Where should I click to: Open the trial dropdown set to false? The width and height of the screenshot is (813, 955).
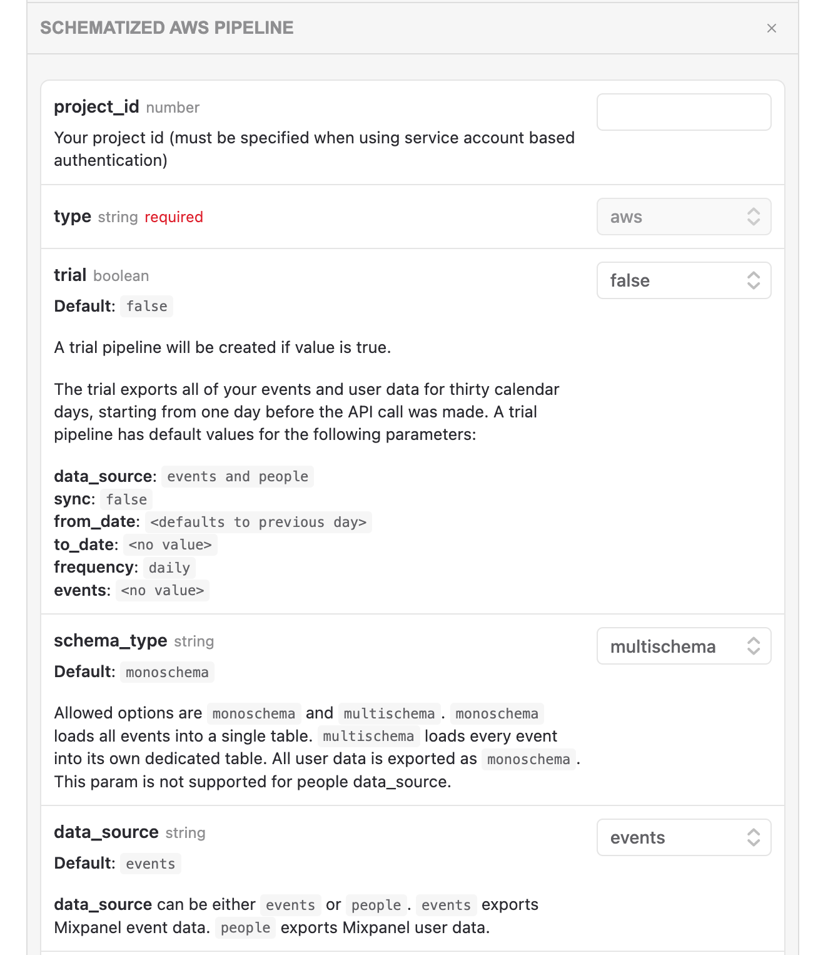684,280
